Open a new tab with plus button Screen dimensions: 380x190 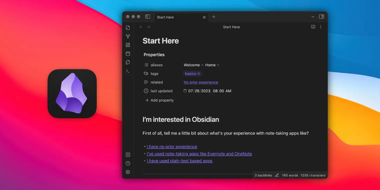213,17
